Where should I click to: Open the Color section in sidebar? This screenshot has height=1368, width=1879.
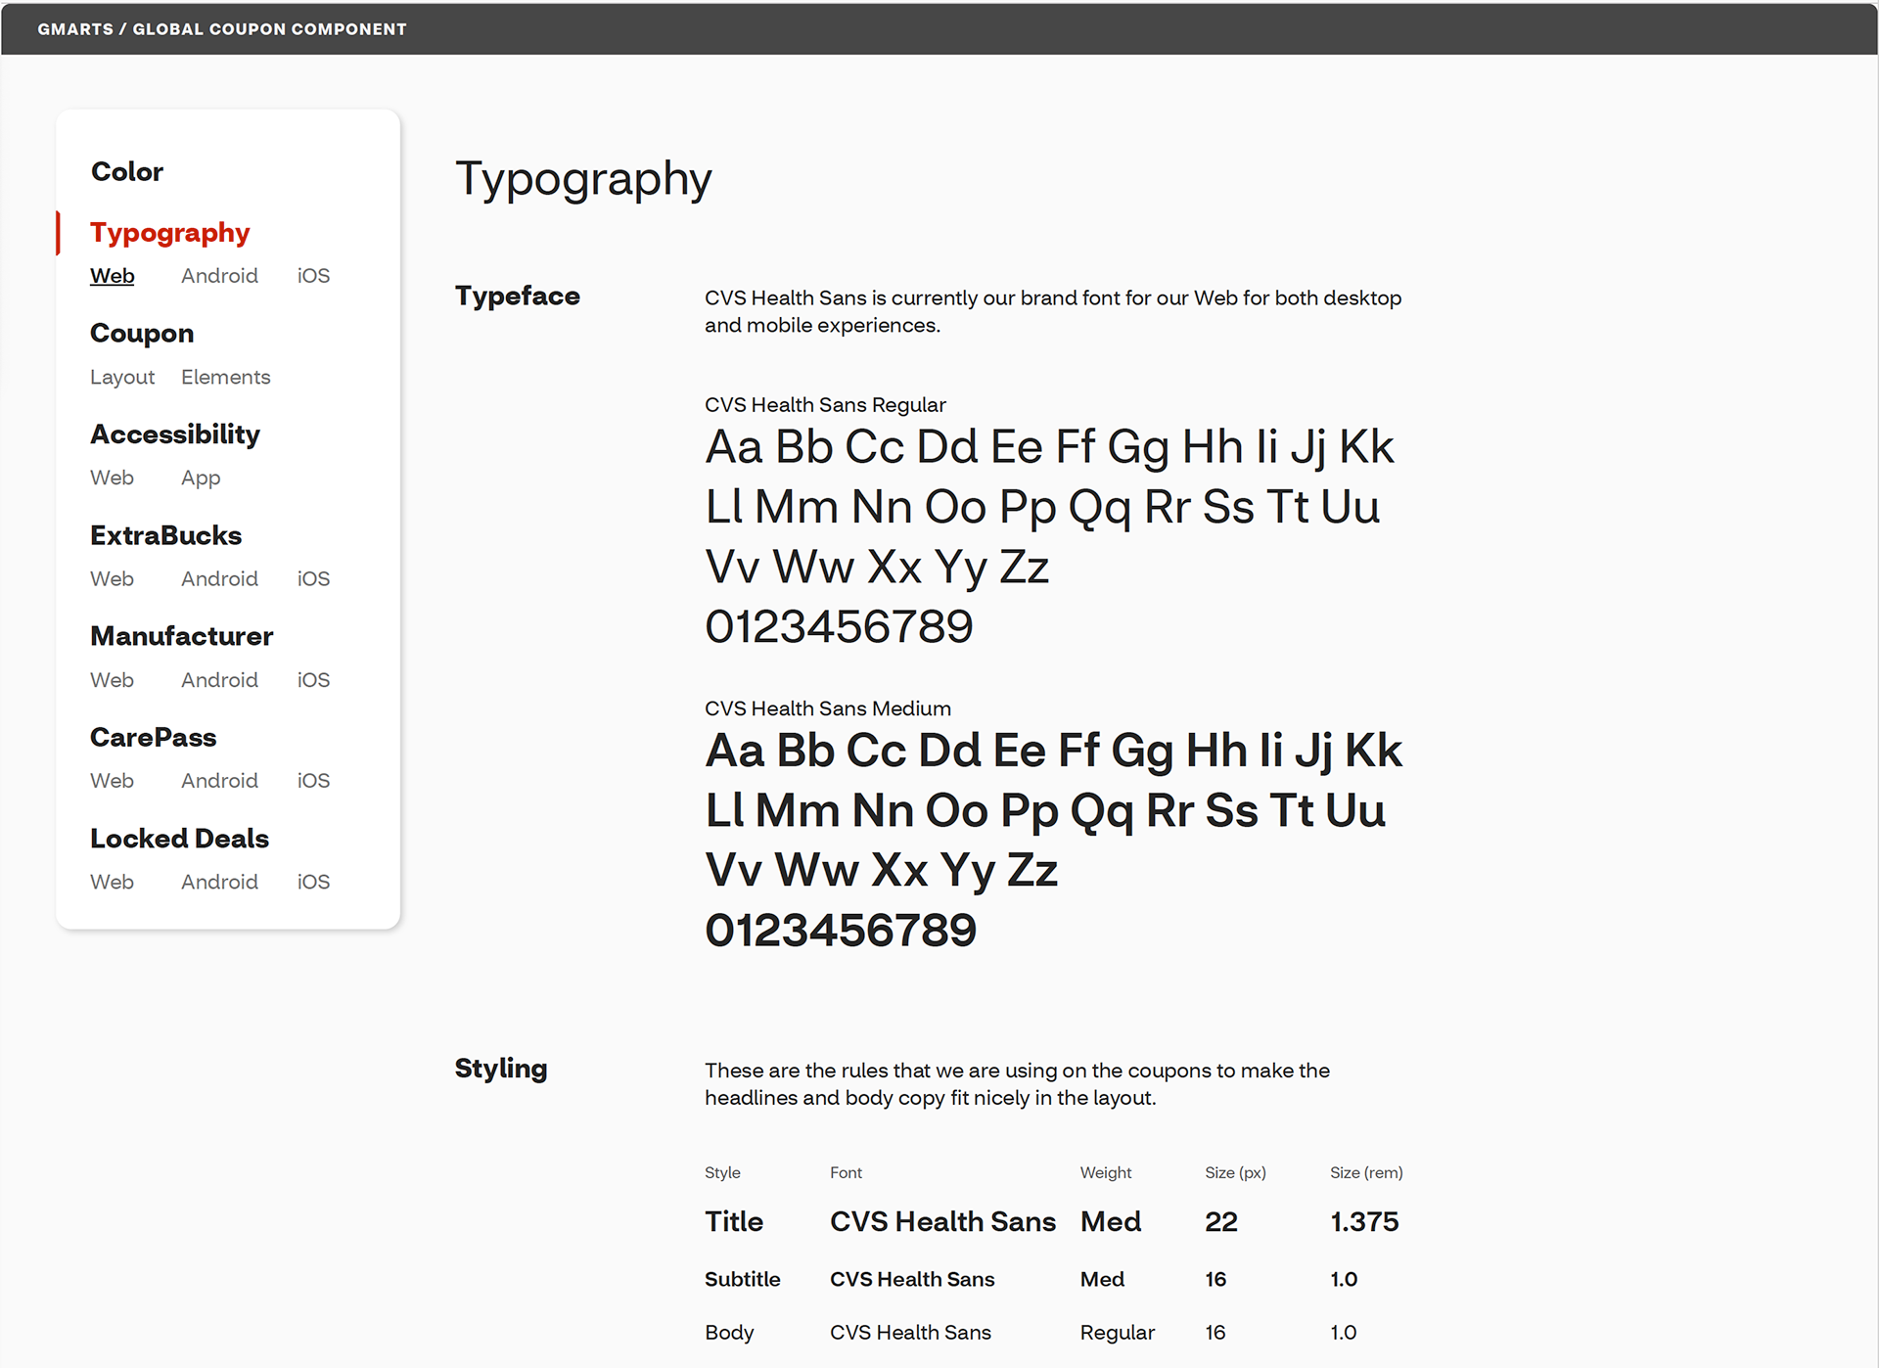tap(127, 171)
